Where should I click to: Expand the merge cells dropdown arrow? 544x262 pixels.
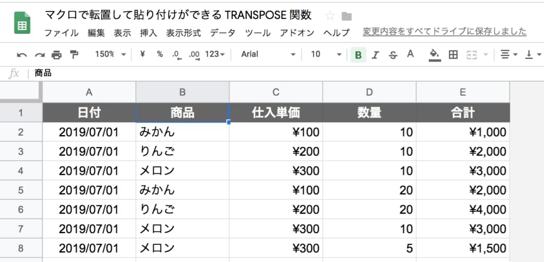click(485, 54)
